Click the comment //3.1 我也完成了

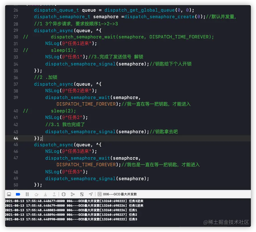(65, 124)
